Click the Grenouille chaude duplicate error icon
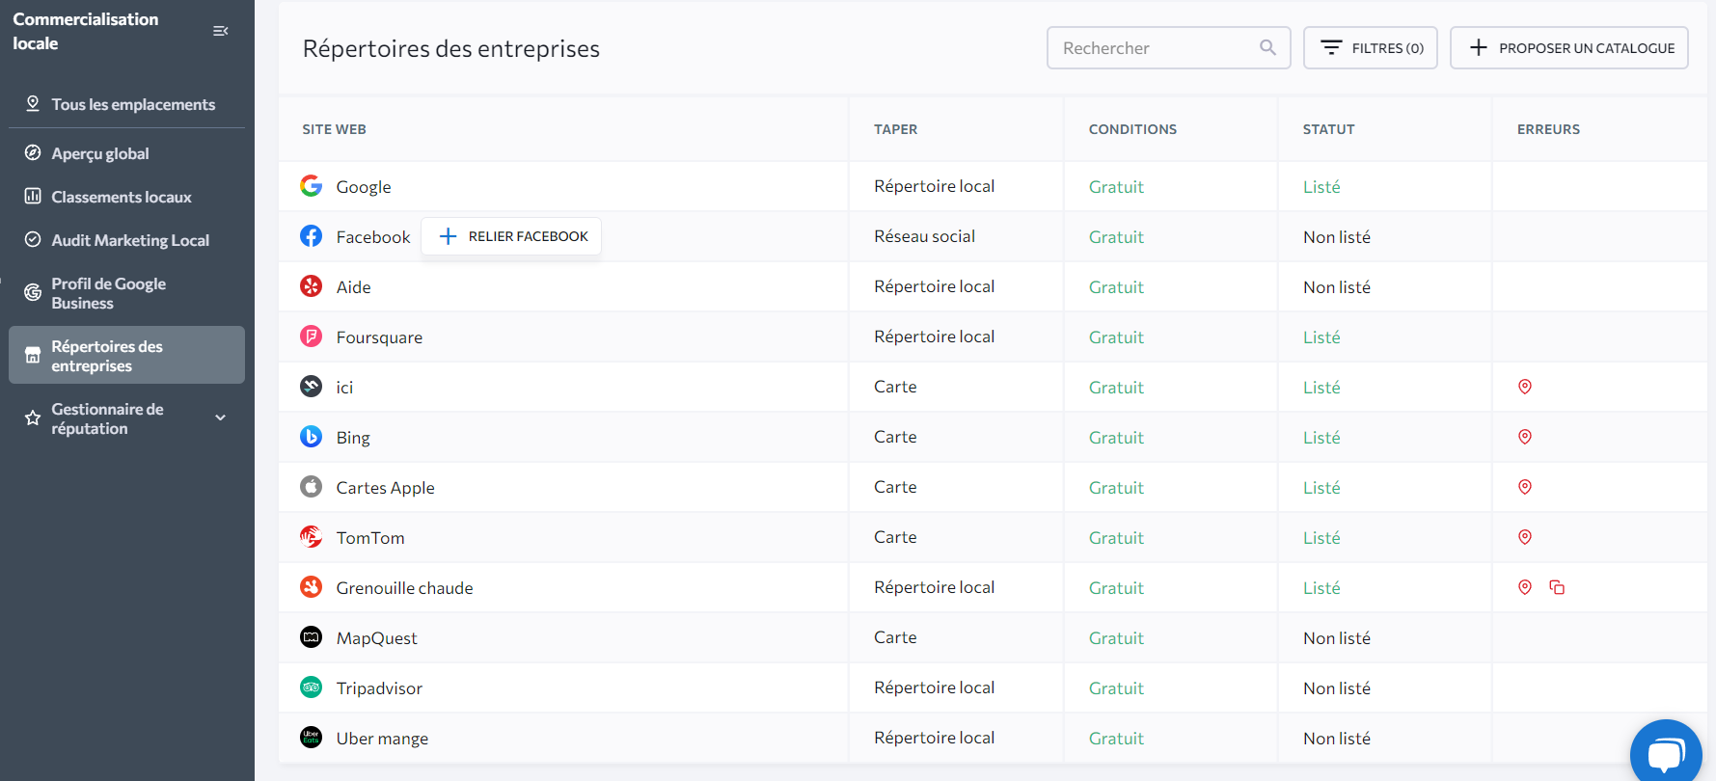Viewport: 1716px width, 781px height. (x=1557, y=587)
